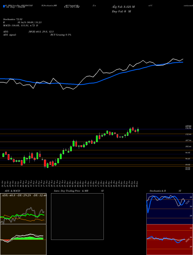The image size is (193, 255).
Task: Click the 112.44 price axis label
Action: point(188,134)
